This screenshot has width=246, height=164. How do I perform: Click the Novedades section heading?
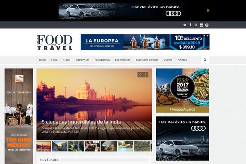(x=49, y=160)
